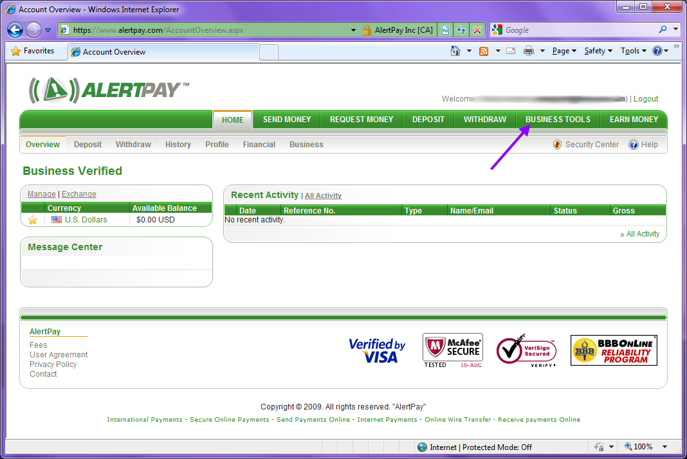This screenshot has height=459, width=687.
Task: Open the EARN MONEY navigation tab
Action: click(634, 120)
